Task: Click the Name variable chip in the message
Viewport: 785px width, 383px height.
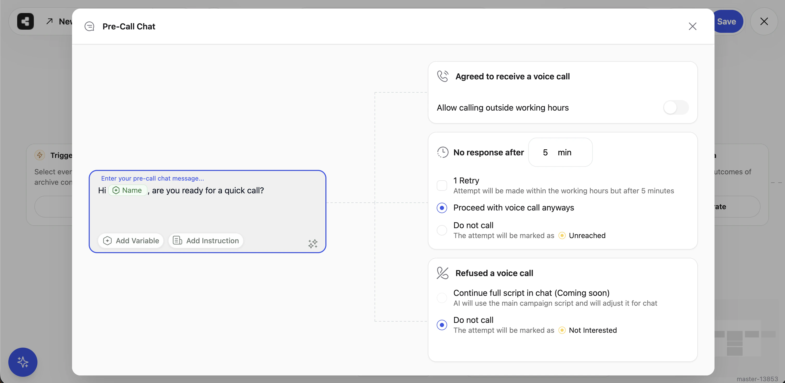Action: point(128,190)
